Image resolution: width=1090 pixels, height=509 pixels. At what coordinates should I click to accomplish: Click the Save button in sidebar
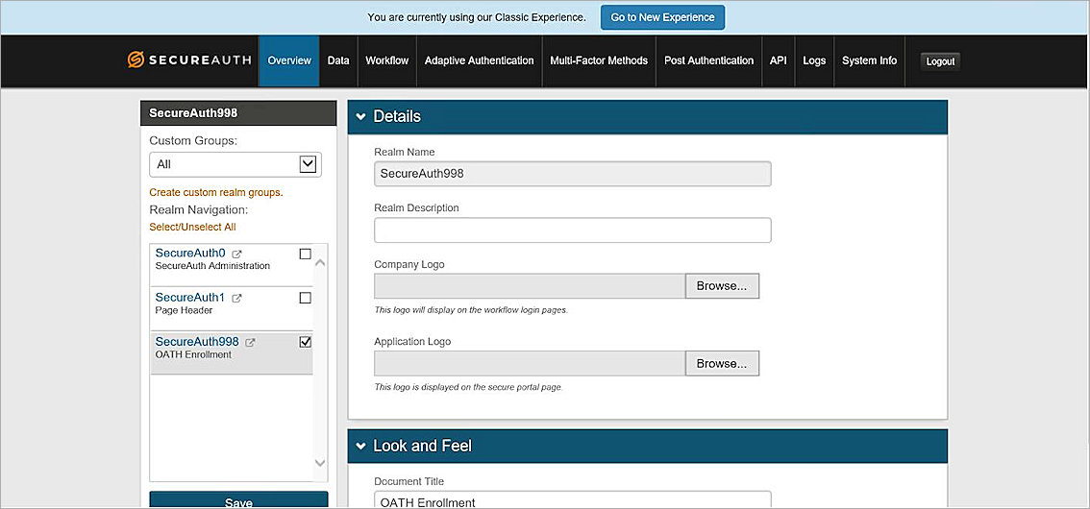[x=238, y=500]
